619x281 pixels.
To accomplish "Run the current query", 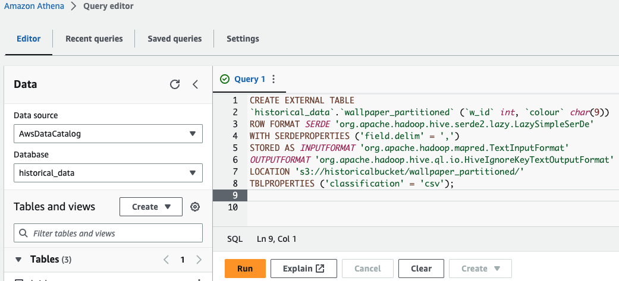I will point(245,269).
